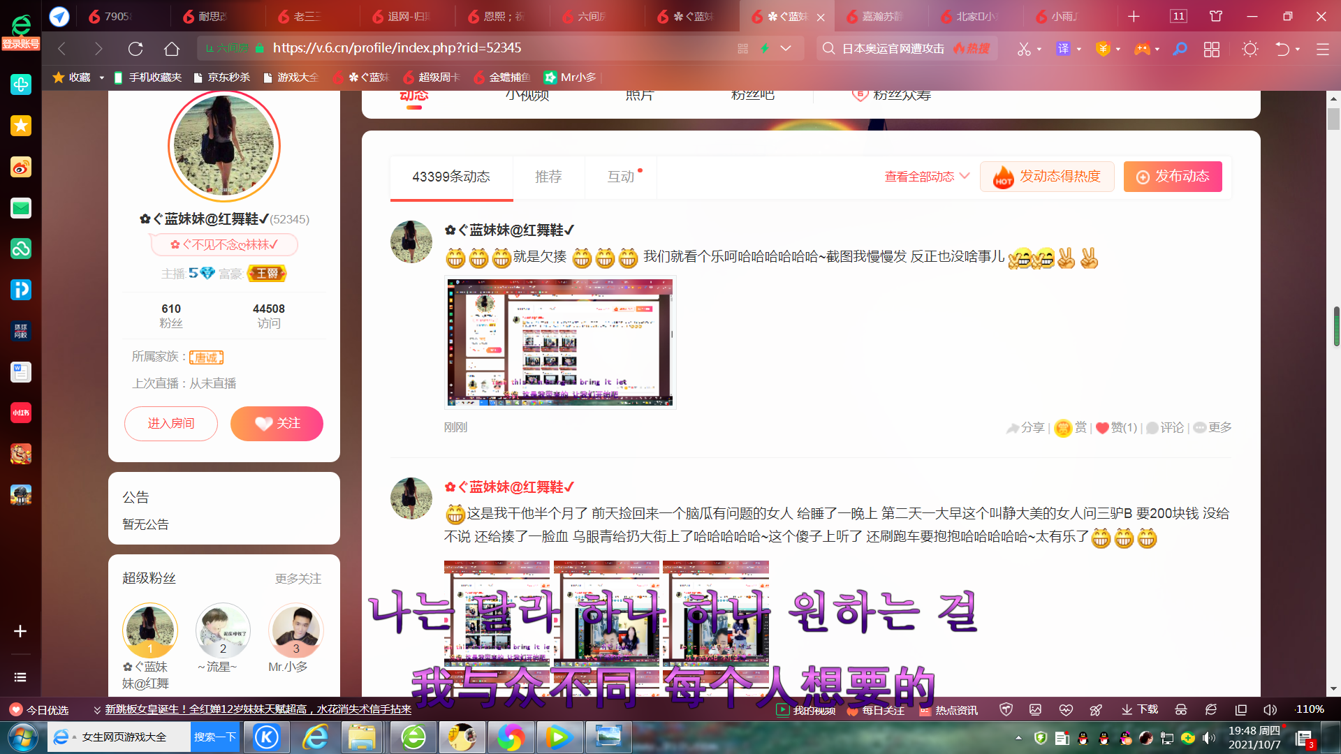Open the Weibo sidebar icon
Image resolution: width=1341 pixels, height=754 pixels.
pyautogui.click(x=21, y=167)
